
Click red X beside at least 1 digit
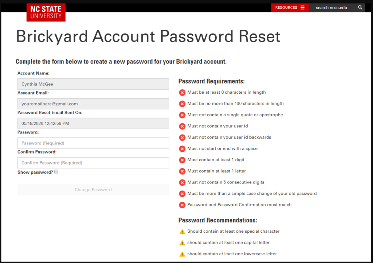pos(182,160)
